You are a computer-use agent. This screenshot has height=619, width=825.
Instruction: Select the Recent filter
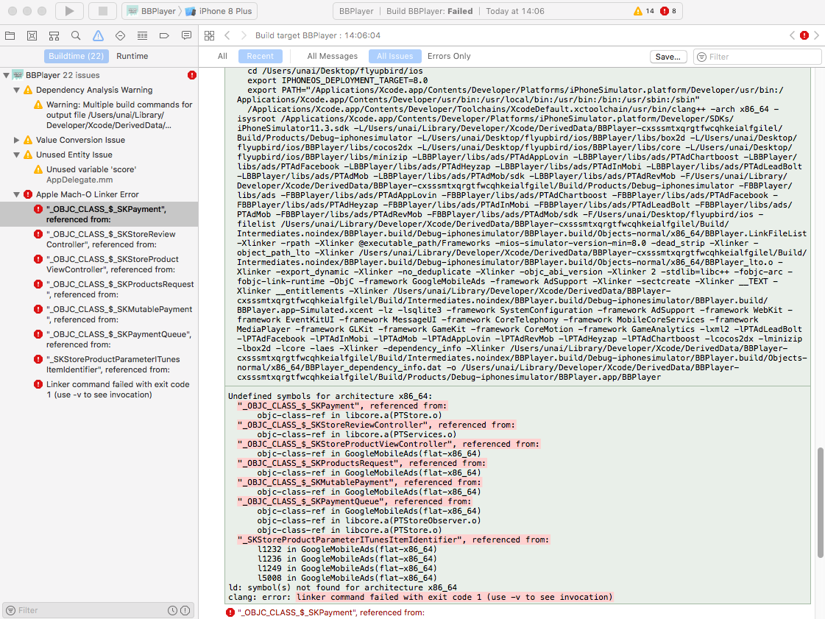[x=261, y=56]
